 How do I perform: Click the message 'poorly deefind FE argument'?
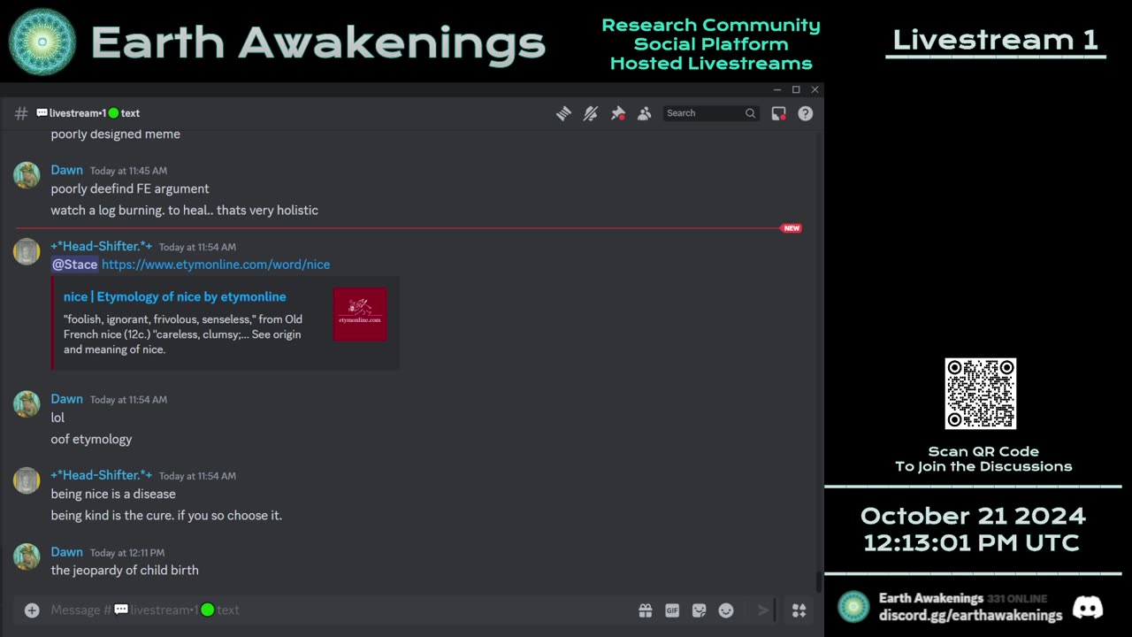[x=130, y=188]
